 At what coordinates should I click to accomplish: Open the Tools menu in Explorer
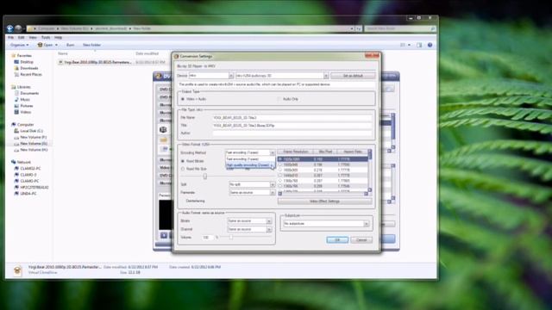46,37
